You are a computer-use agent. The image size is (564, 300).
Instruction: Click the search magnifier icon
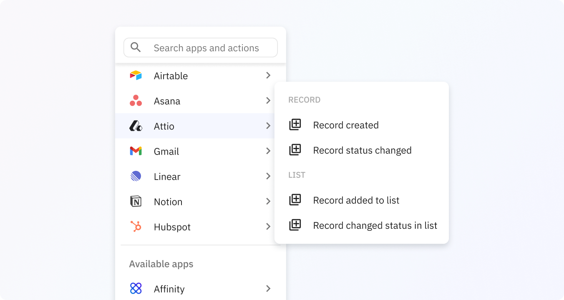(x=136, y=47)
